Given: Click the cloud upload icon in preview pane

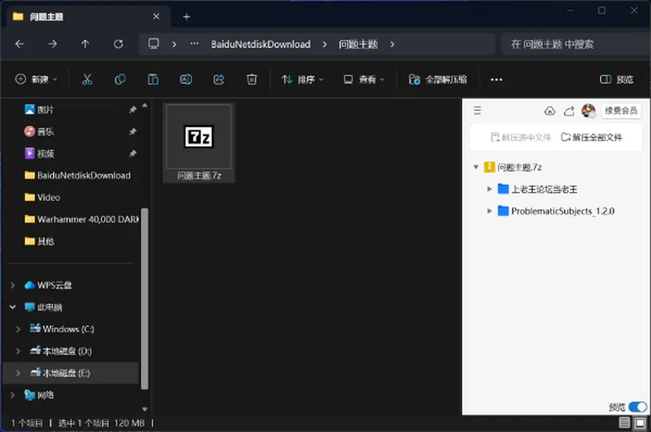Looking at the screenshot, I should point(550,111).
